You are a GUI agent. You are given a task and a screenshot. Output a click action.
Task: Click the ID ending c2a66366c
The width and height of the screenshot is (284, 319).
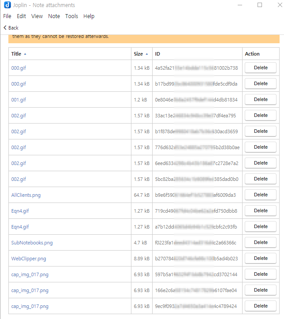(195, 243)
